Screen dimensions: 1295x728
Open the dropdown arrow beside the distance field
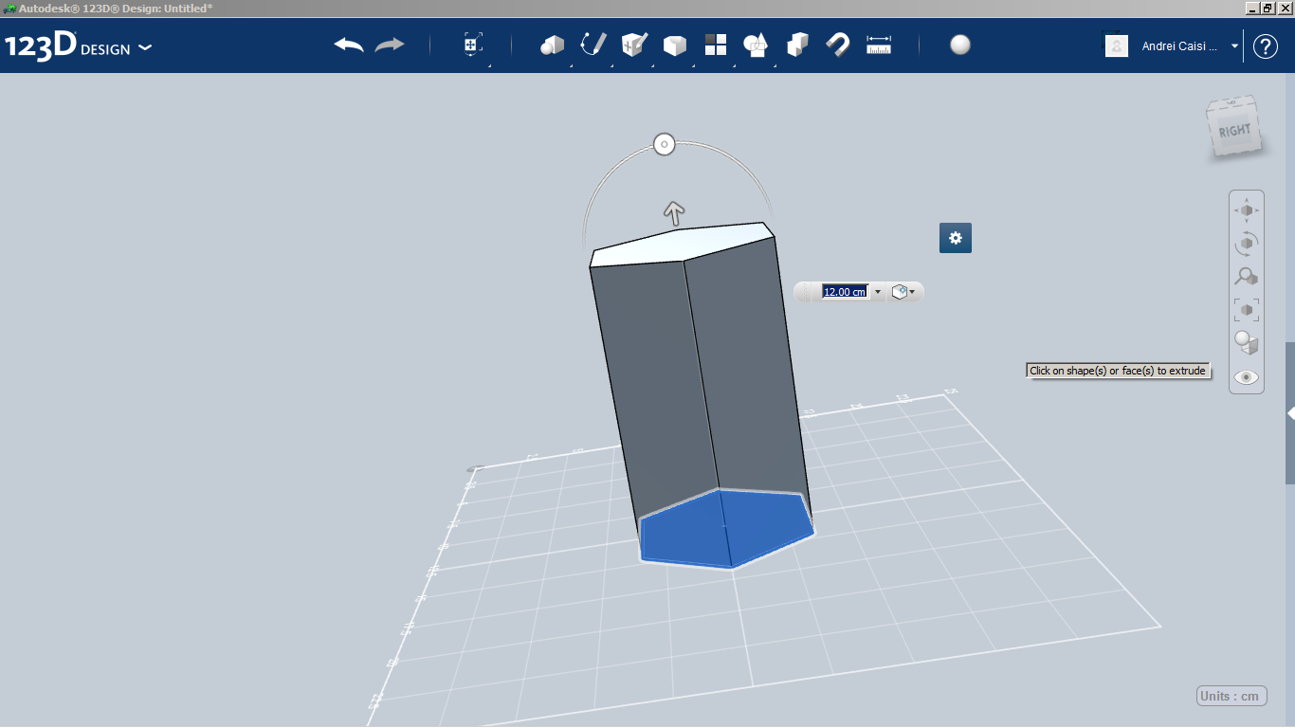tap(878, 292)
